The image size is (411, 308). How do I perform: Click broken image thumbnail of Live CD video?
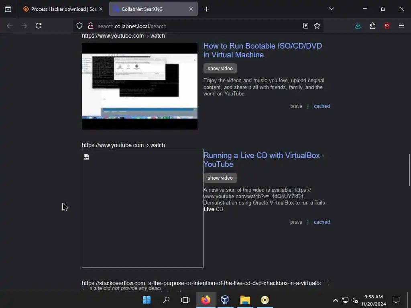[x=142, y=208]
